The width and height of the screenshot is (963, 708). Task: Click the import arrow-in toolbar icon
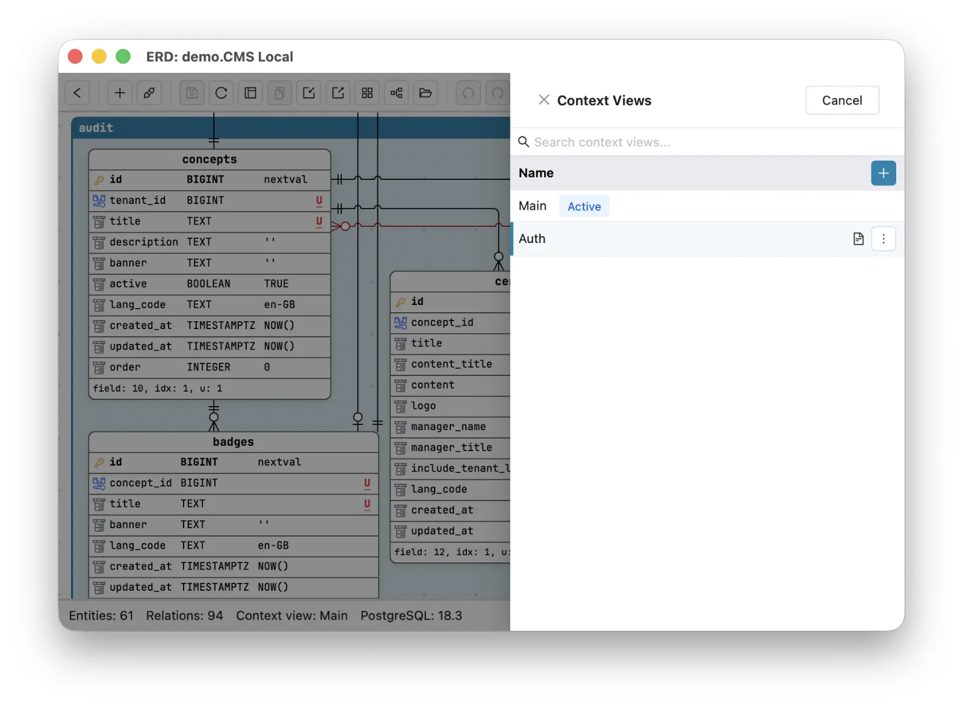(309, 93)
